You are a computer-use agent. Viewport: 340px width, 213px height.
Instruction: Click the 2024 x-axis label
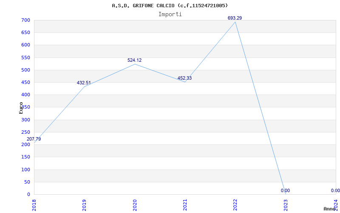click(x=336, y=205)
